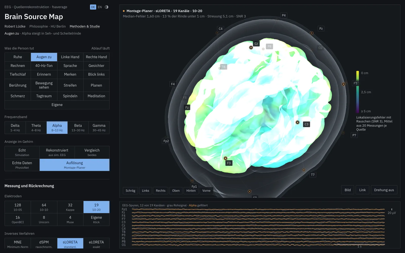The image size is (405, 253).
Task: Click the Bild export button
Action: pyautogui.click(x=348, y=190)
